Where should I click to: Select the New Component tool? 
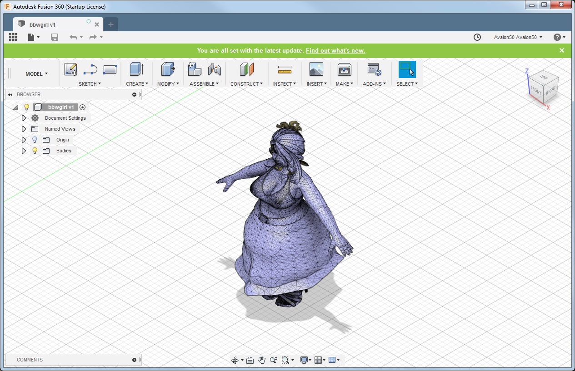195,69
